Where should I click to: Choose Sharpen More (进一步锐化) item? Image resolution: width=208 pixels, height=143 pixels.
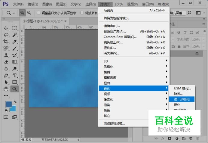tap(182, 99)
